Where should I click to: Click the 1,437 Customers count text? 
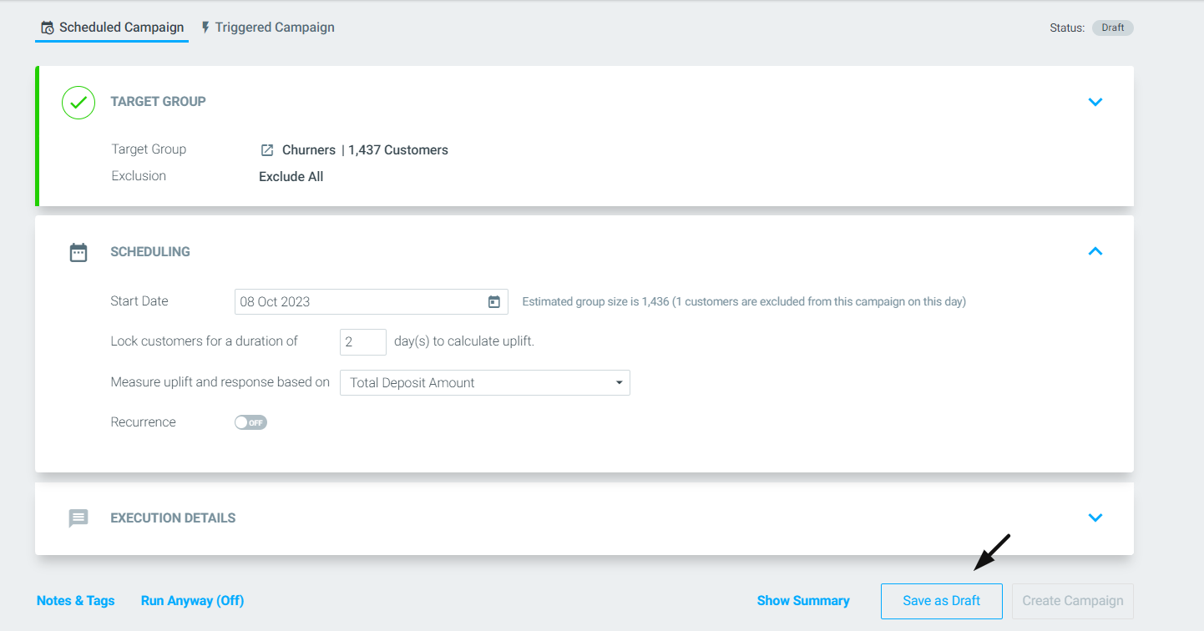398,150
